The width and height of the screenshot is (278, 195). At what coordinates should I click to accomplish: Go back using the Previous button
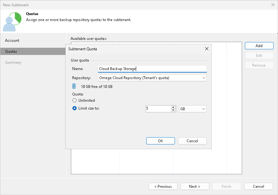click(x=163, y=186)
